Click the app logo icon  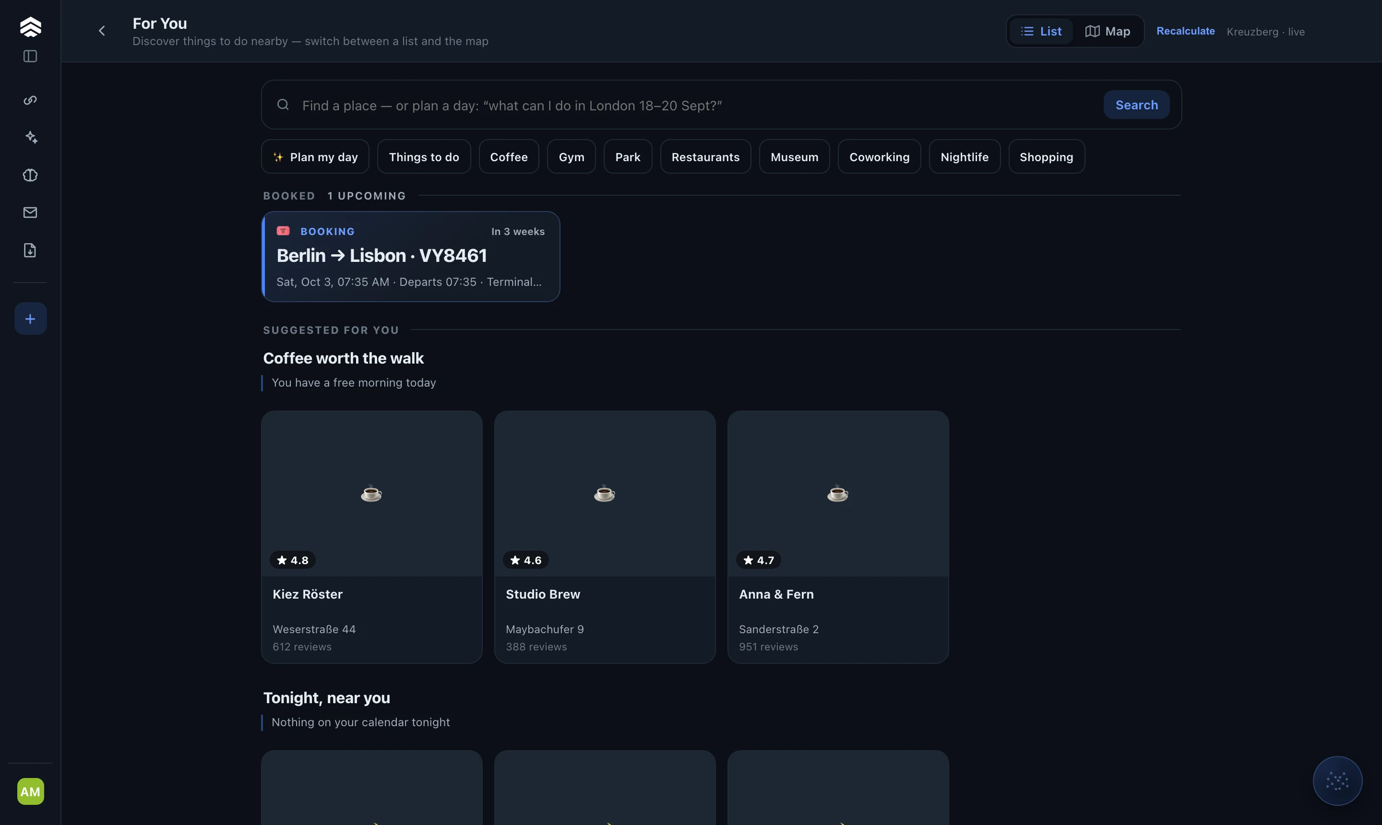click(31, 27)
